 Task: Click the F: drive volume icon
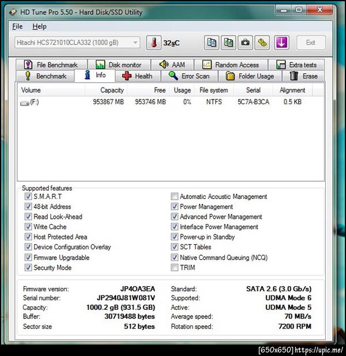[25, 103]
